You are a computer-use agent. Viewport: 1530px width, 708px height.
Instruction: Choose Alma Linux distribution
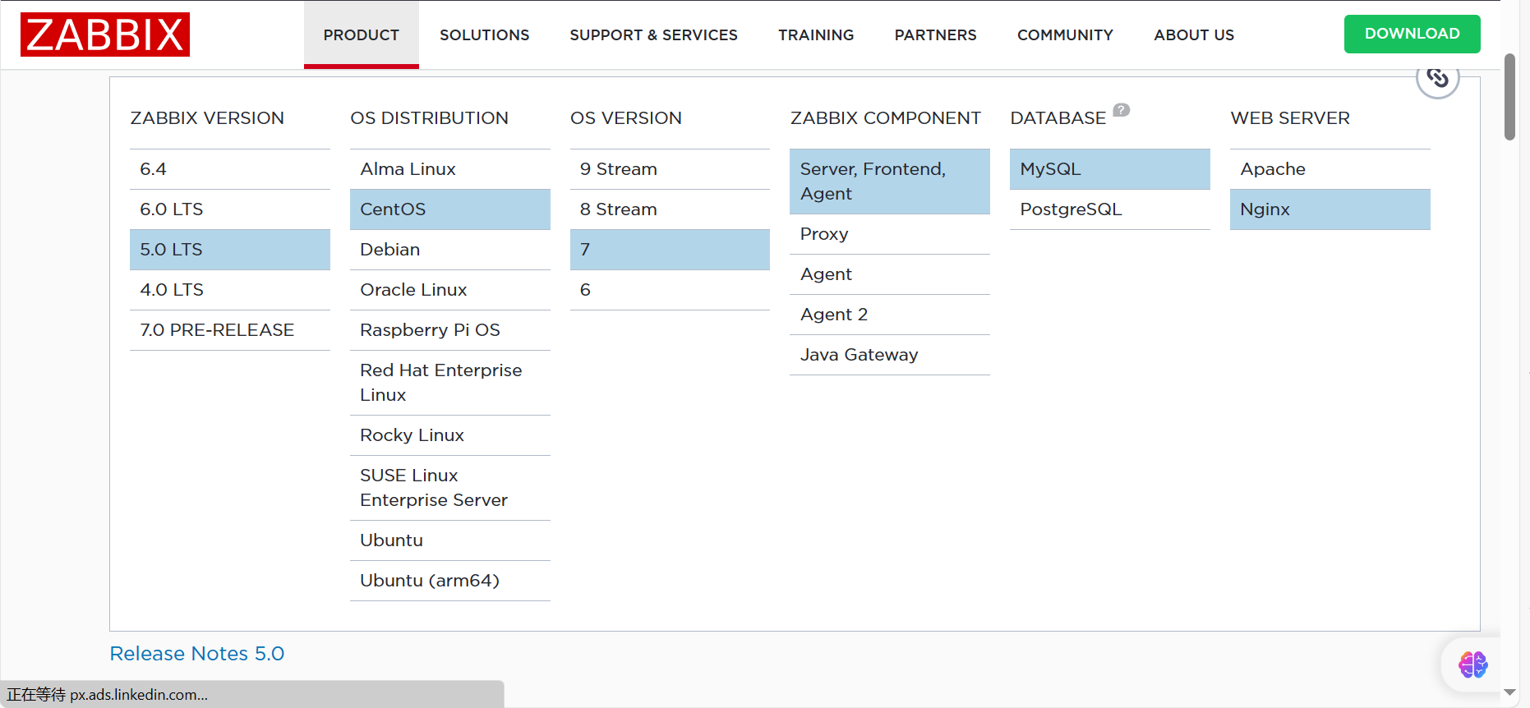(x=450, y=169)
